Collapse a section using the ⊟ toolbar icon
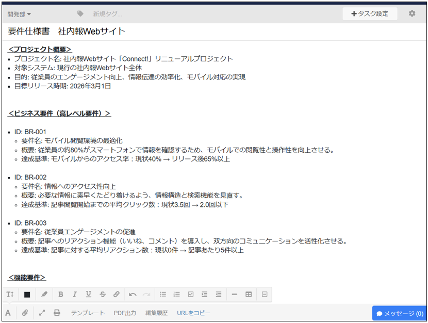The width and height of the screenshot is (428, 323). [264, 294]
